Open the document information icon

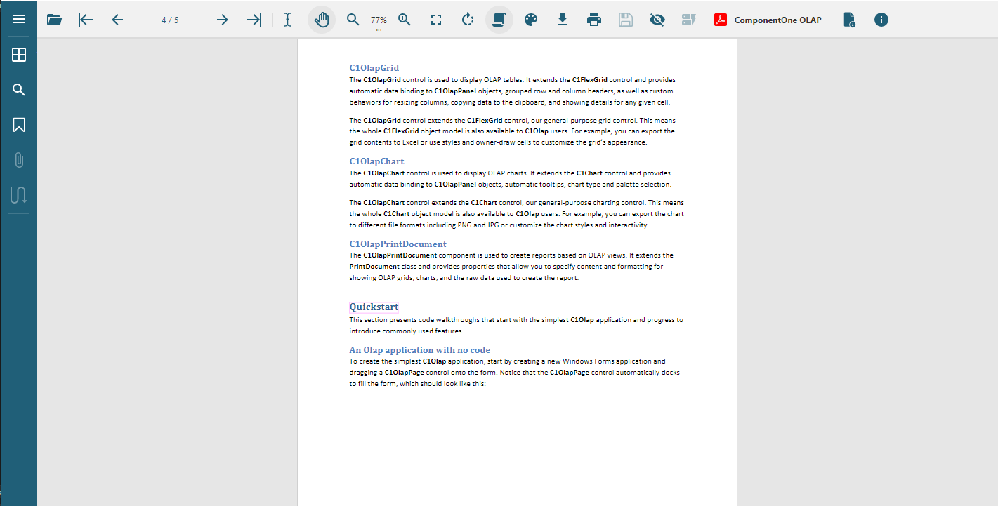point(881,20)
